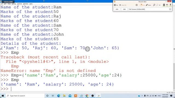Click the output {'name': 'Ram', 'salary': 25000...}
The width and height of the screenshot is (175, 98).
pyautogui.click(x=57, y=84)
